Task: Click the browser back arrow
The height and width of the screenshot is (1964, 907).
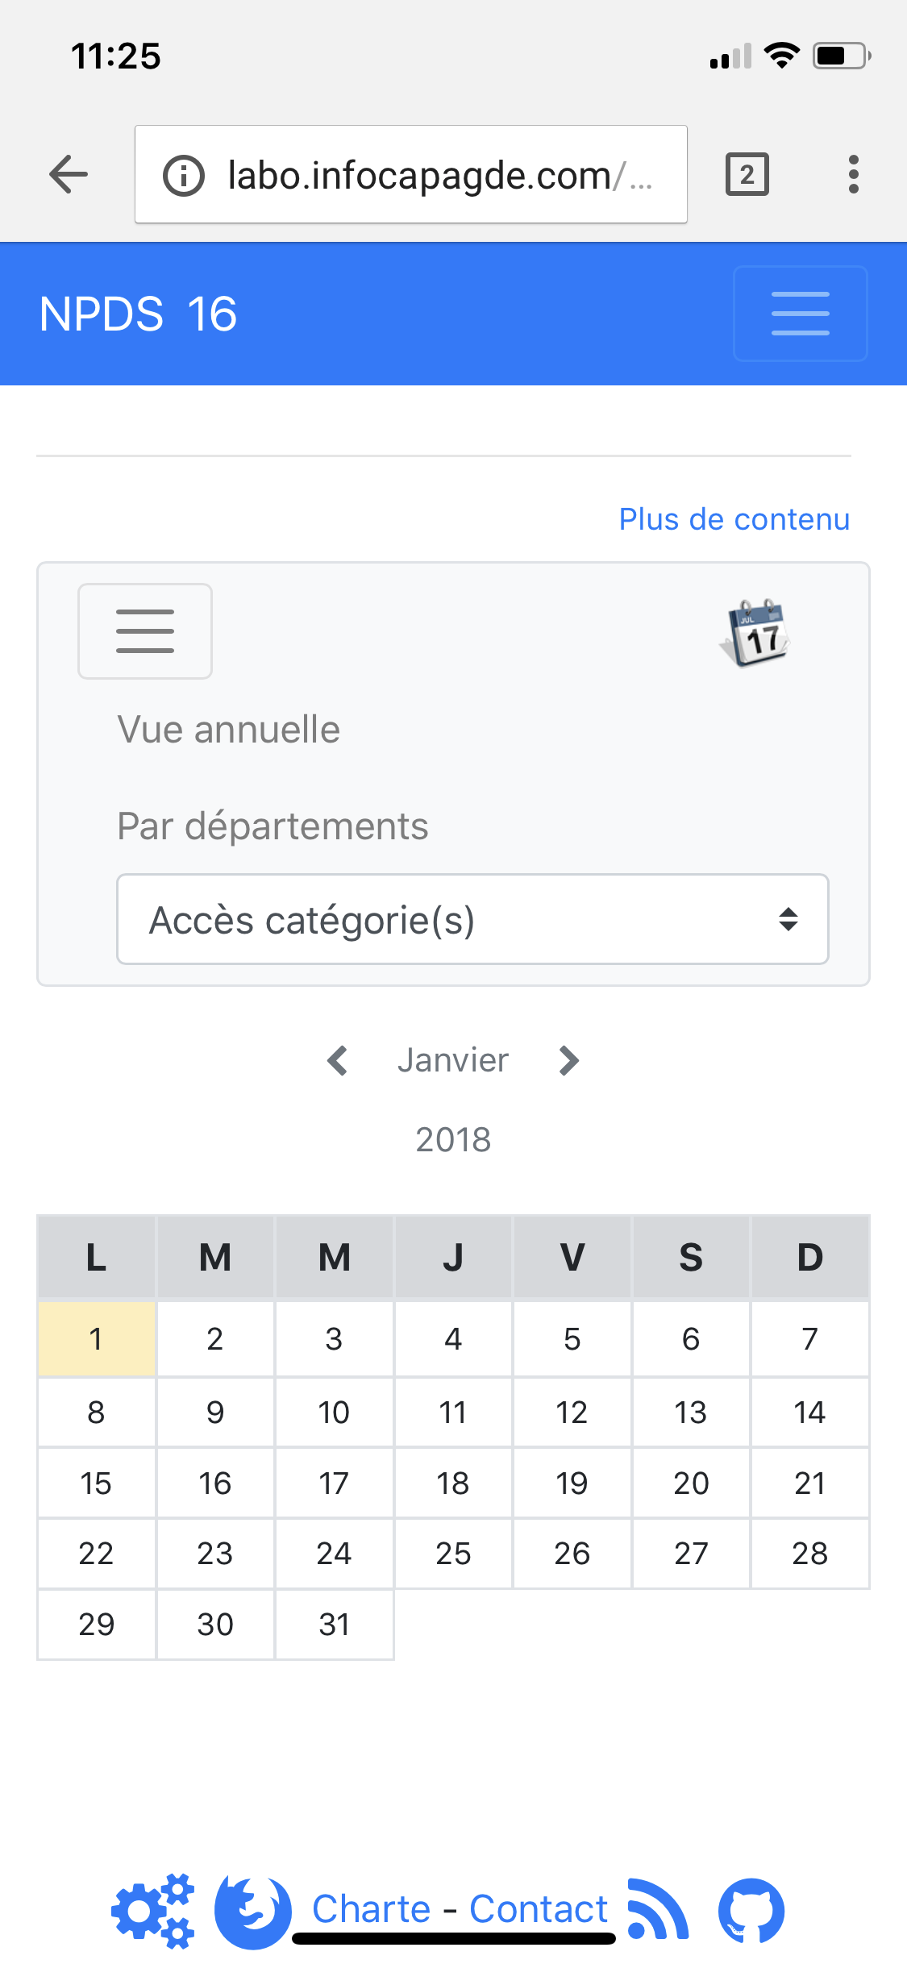Action: click(69, 174)
